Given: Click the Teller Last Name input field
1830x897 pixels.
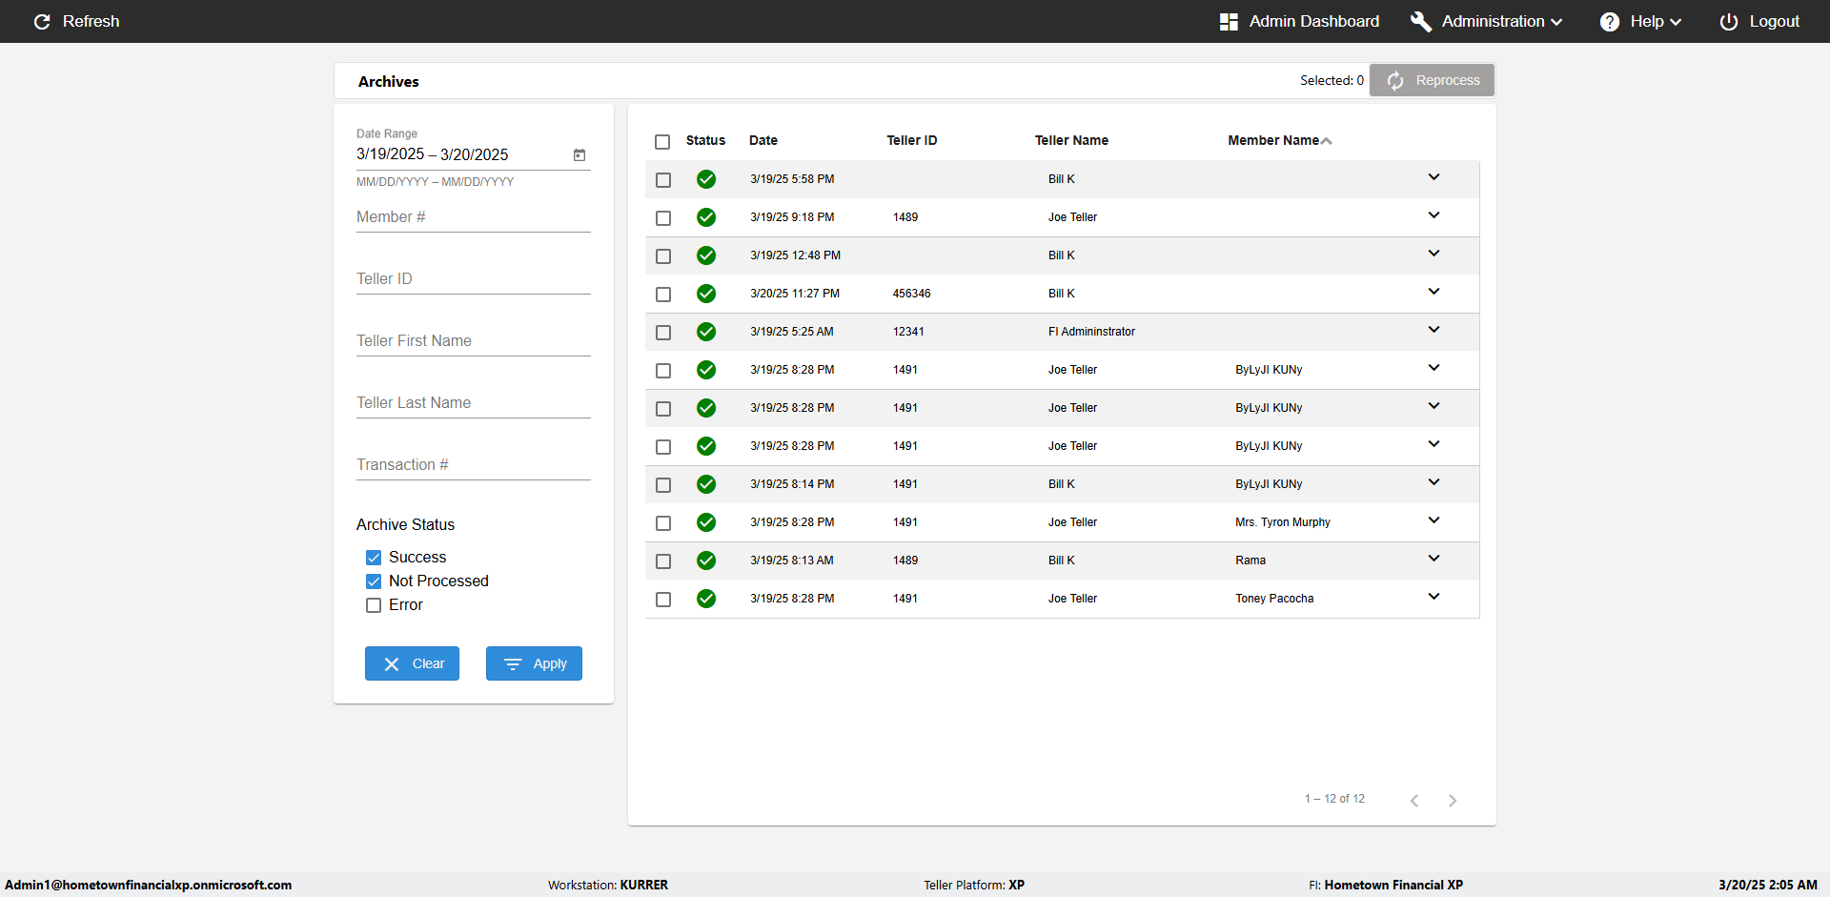Looking at the screenshot, I should [473, 403].
